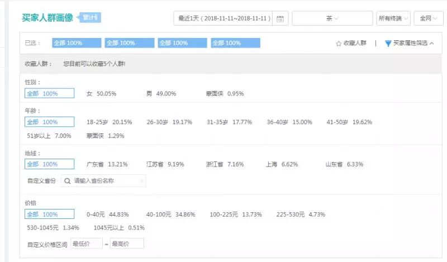Click 收藏人群 link in toolbar

coord(355,43)
